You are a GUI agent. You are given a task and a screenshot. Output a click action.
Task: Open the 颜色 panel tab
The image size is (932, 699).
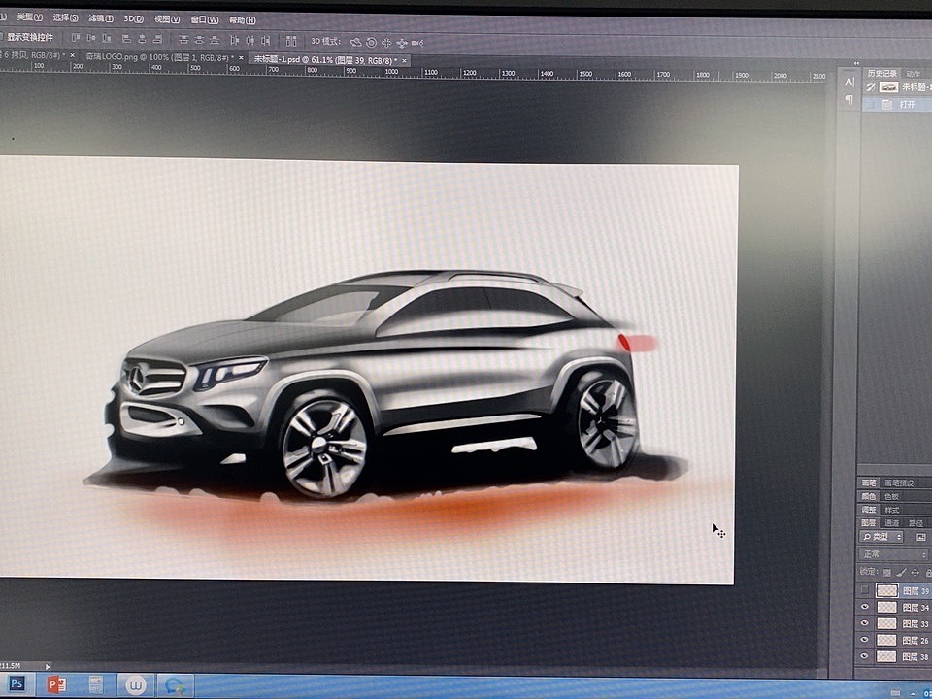point(869,496)
